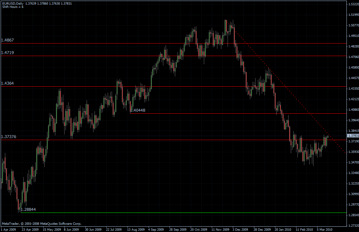Click the 1.40865 price scale value
Viewport: 359px width, 232px height.
click(354, 110)
